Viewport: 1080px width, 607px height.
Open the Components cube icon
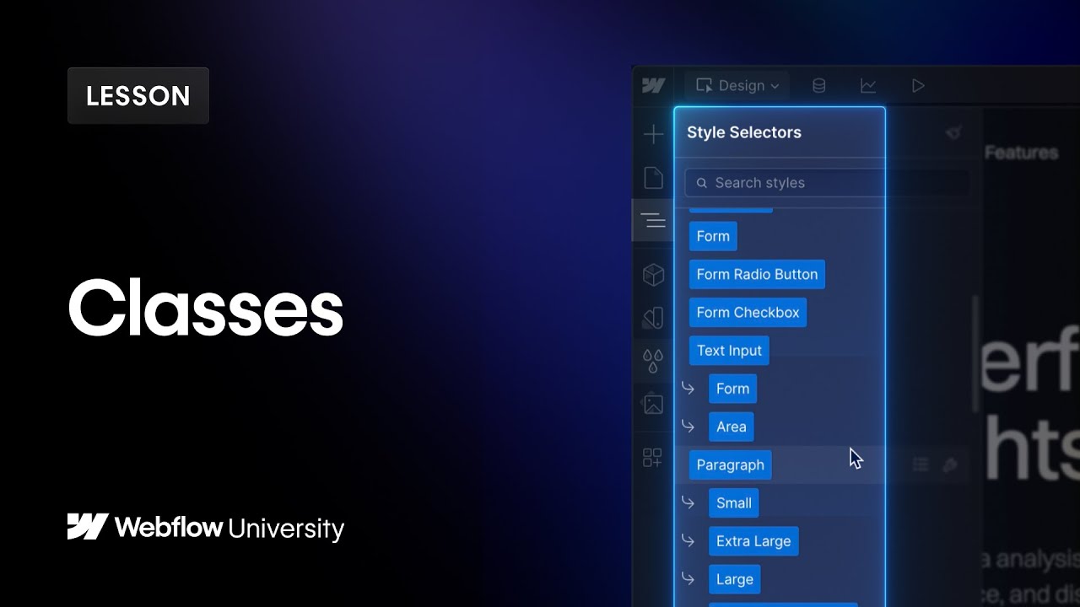(653, 274)
